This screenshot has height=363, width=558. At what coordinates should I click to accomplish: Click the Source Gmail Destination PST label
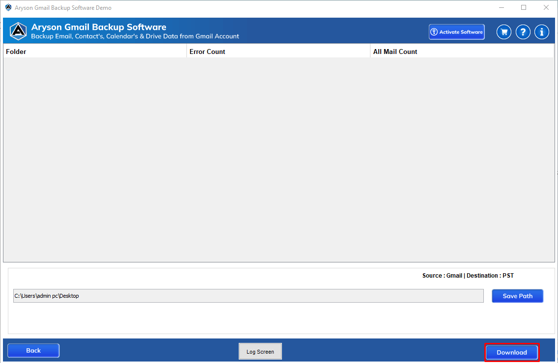pyautogui.click(x=468, y=276)
